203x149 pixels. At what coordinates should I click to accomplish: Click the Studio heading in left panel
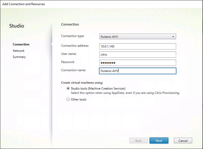pyautogui.click(x=17, y=26)
